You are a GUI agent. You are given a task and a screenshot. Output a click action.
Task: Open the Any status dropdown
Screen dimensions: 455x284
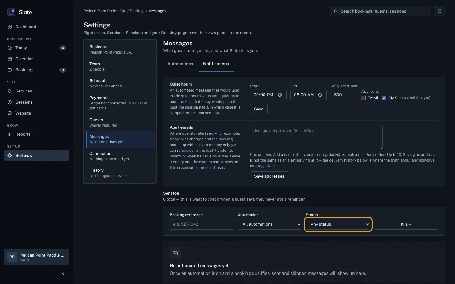coord(338,224)
